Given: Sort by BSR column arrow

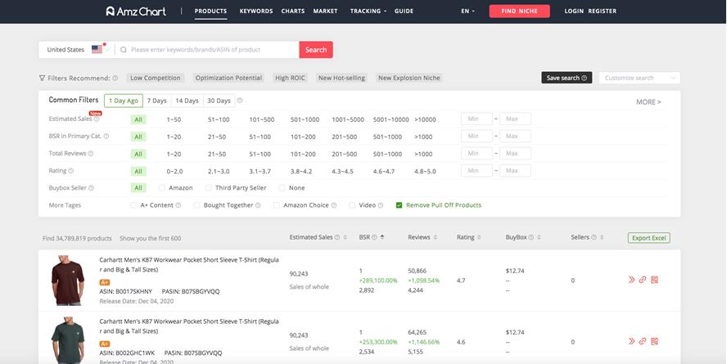Looking at the screenshot, I should click(x=382, y=237).
